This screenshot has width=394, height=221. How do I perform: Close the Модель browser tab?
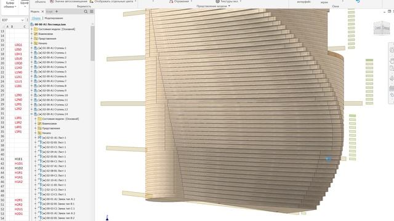[x=42, y=12]
